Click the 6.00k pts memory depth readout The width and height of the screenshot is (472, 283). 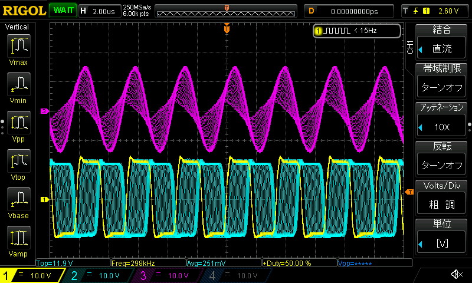pos(136,14)
